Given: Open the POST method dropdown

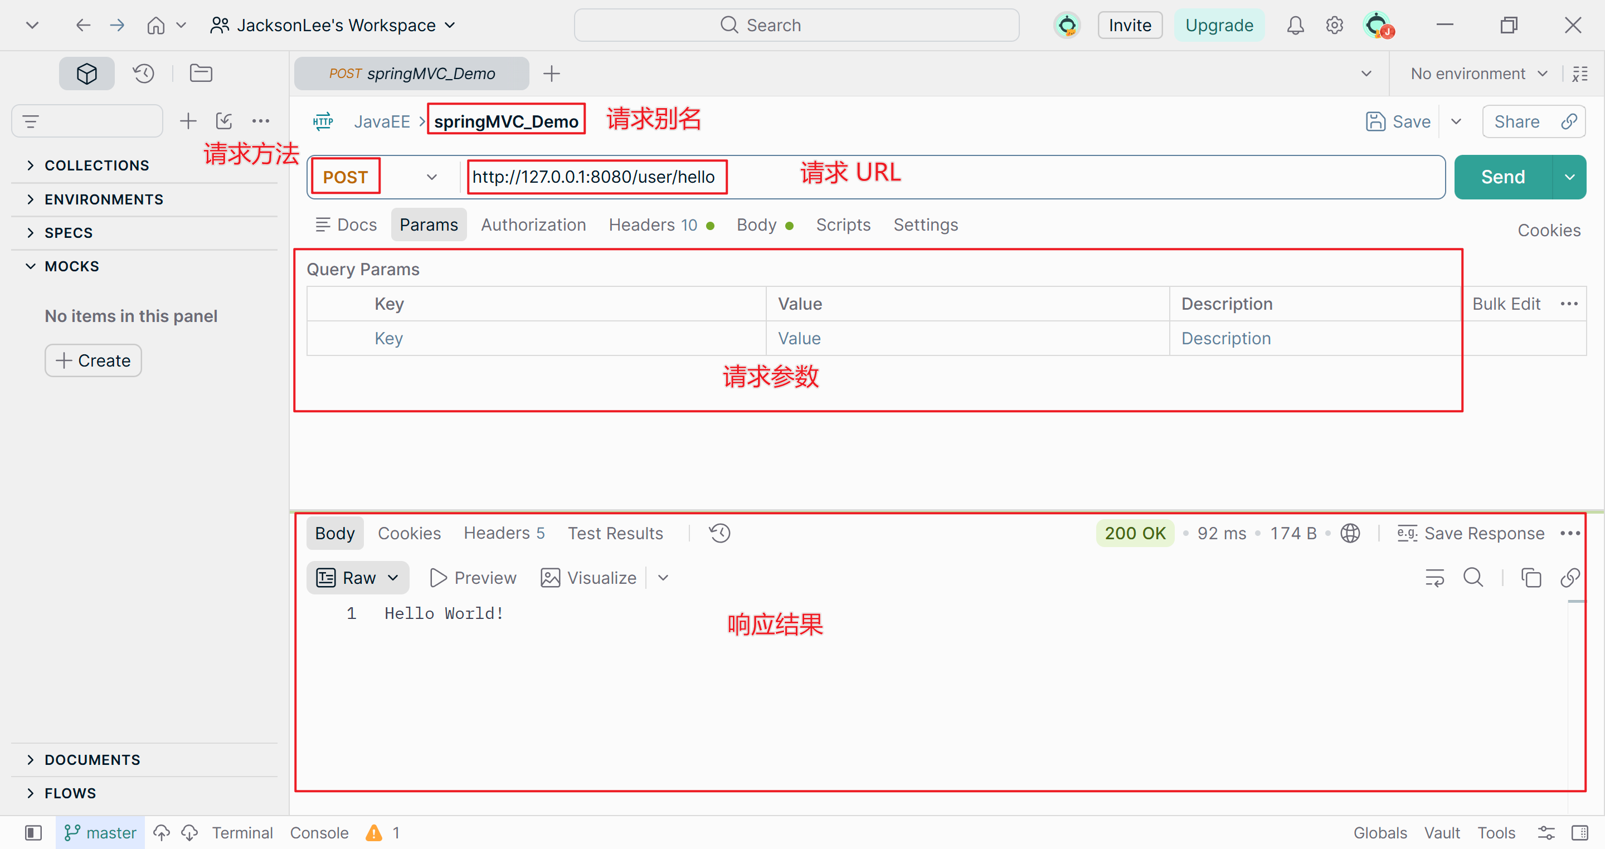Looking at the screenshot, I should tap(431, 177).
